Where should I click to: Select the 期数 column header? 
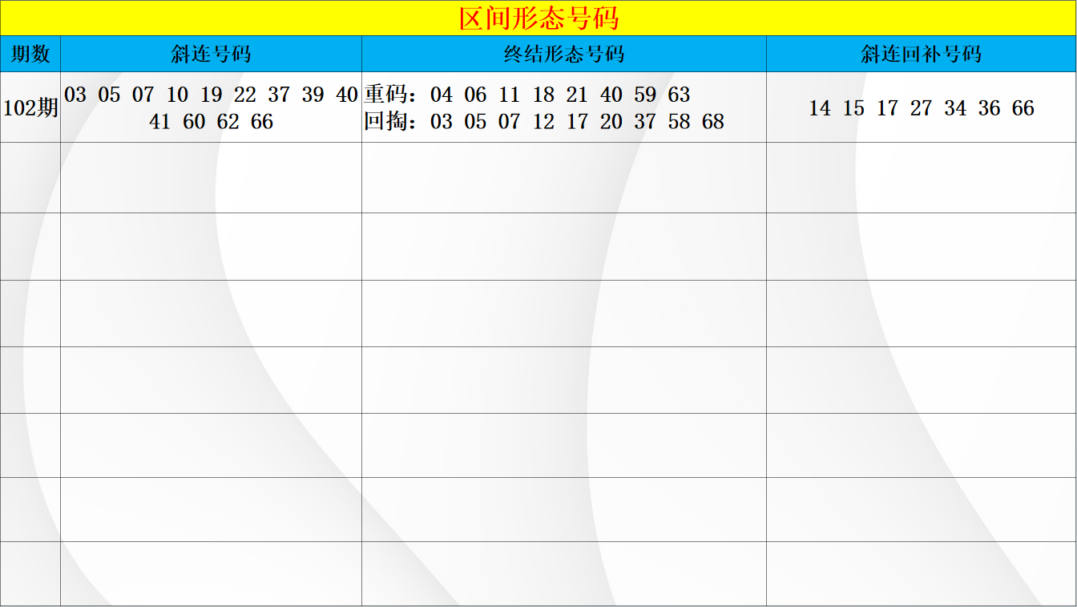pyautogui.click(x=30, y=54)
